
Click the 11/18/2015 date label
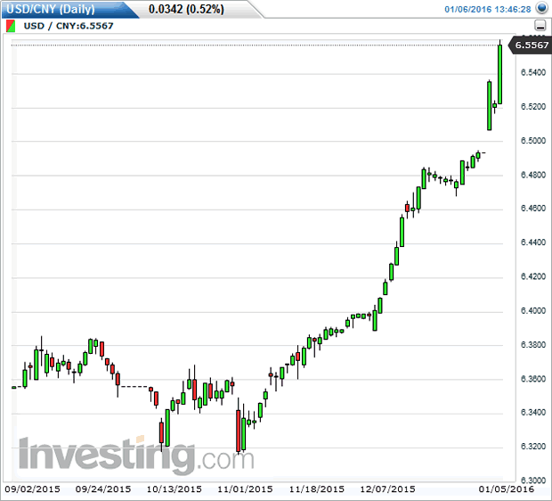(x=316, y=489)
